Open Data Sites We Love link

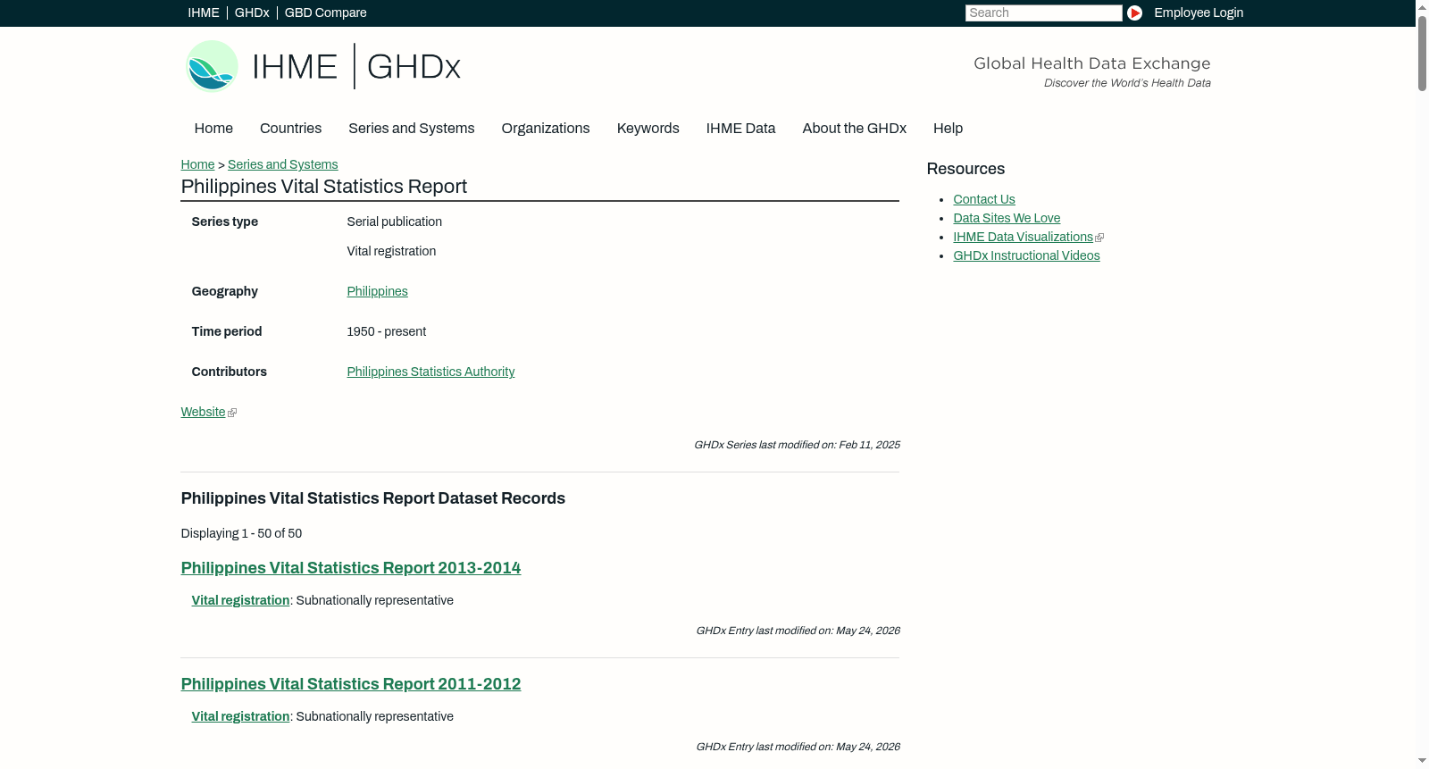(x=1007, y=218)
